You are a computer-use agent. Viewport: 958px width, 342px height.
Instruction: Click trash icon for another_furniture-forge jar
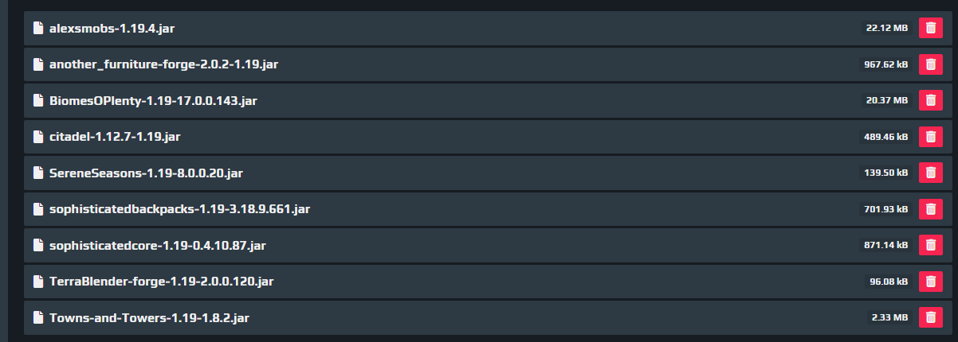pos(930,64)
